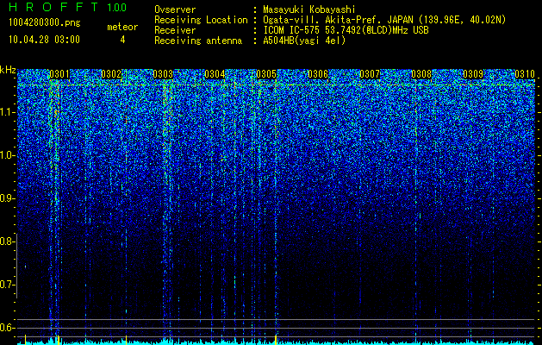Click the 0.9 frequency axis label
This screenshot has width=542, height=345.
coord(8,198)
